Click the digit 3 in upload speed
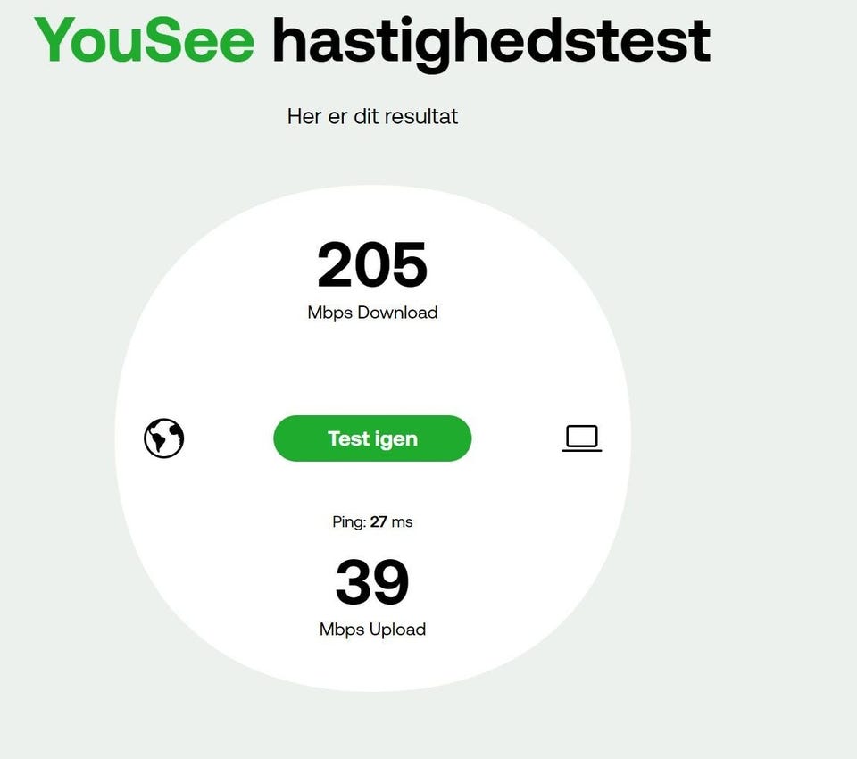857x759 pixels. pos(354,582)
